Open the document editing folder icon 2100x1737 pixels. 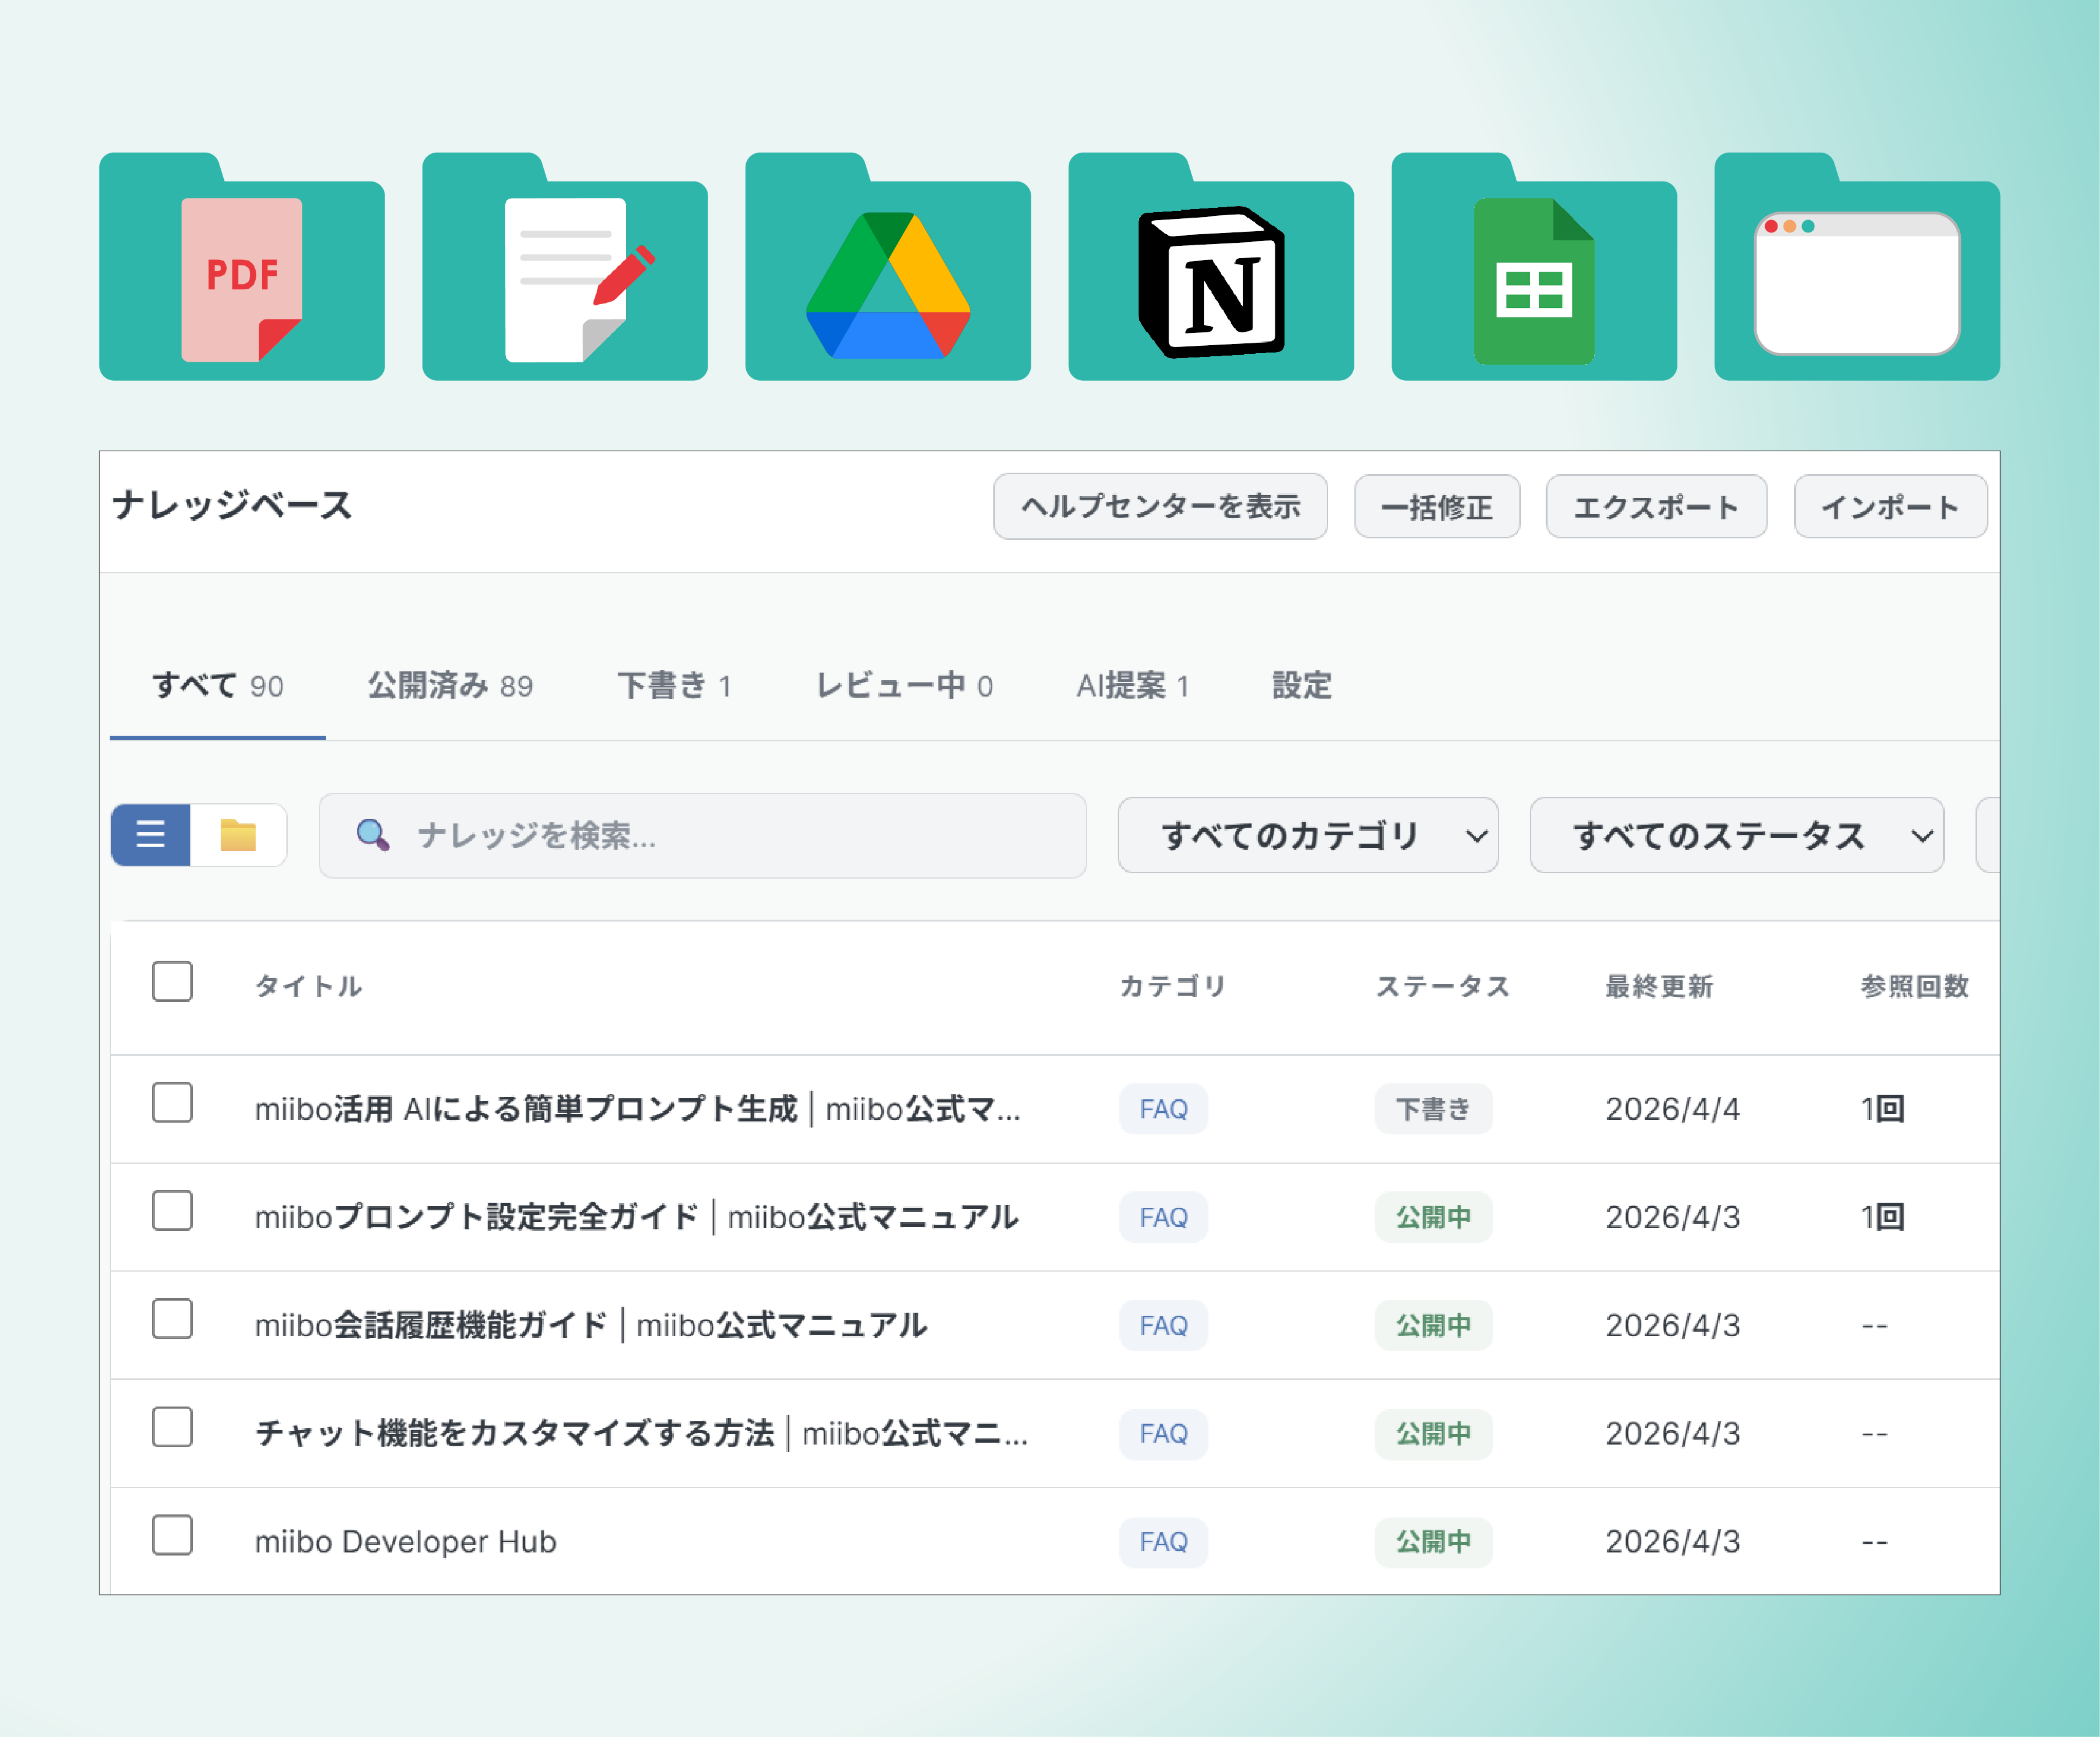click(x=565, y=267)
